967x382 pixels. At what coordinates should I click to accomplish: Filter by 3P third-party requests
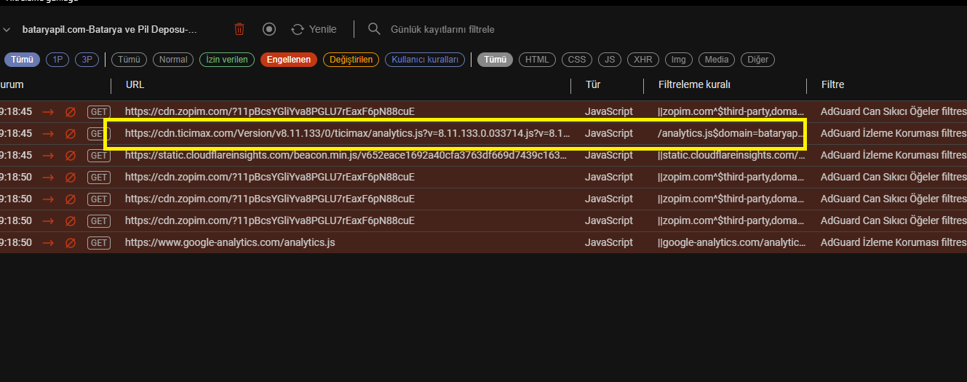point(87,60)
